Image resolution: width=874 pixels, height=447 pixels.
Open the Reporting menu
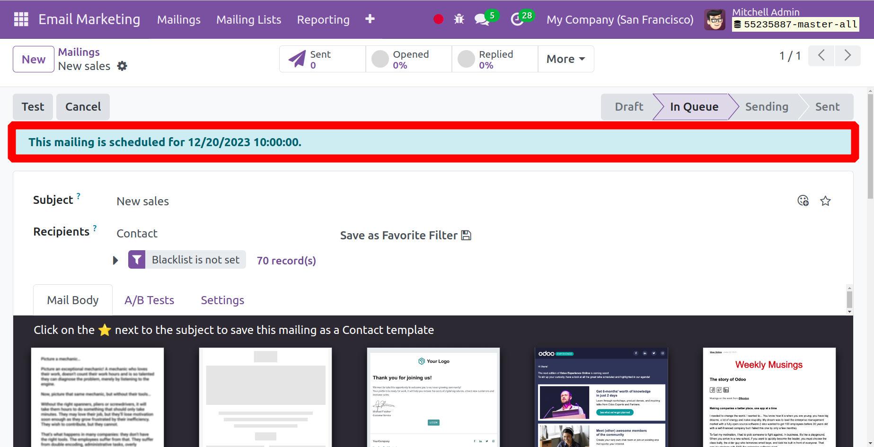coord(323,19)
